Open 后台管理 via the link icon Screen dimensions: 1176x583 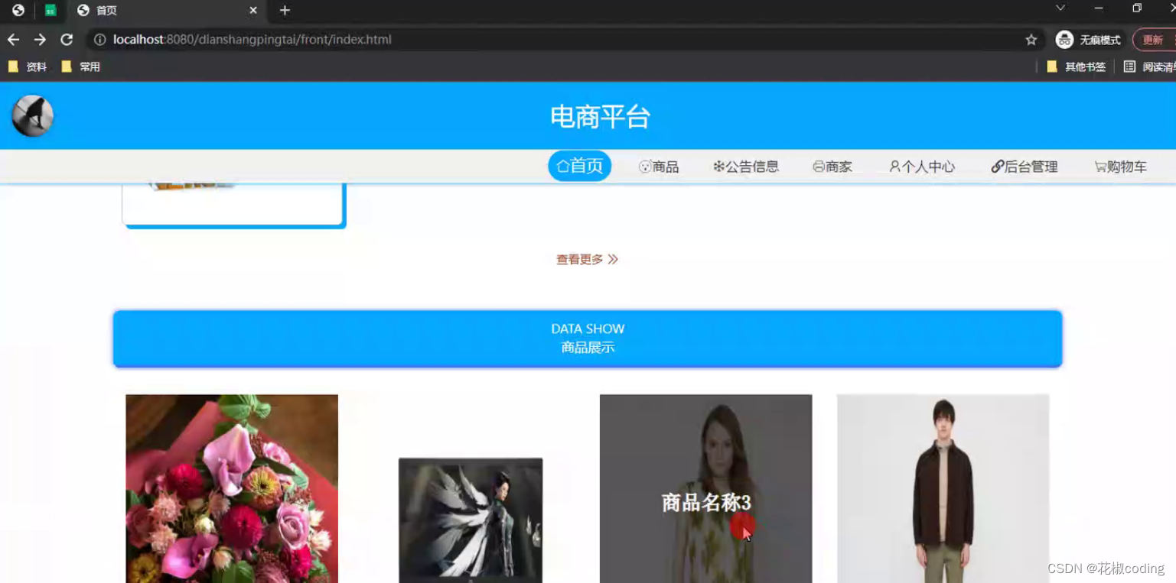click(998, 166)
